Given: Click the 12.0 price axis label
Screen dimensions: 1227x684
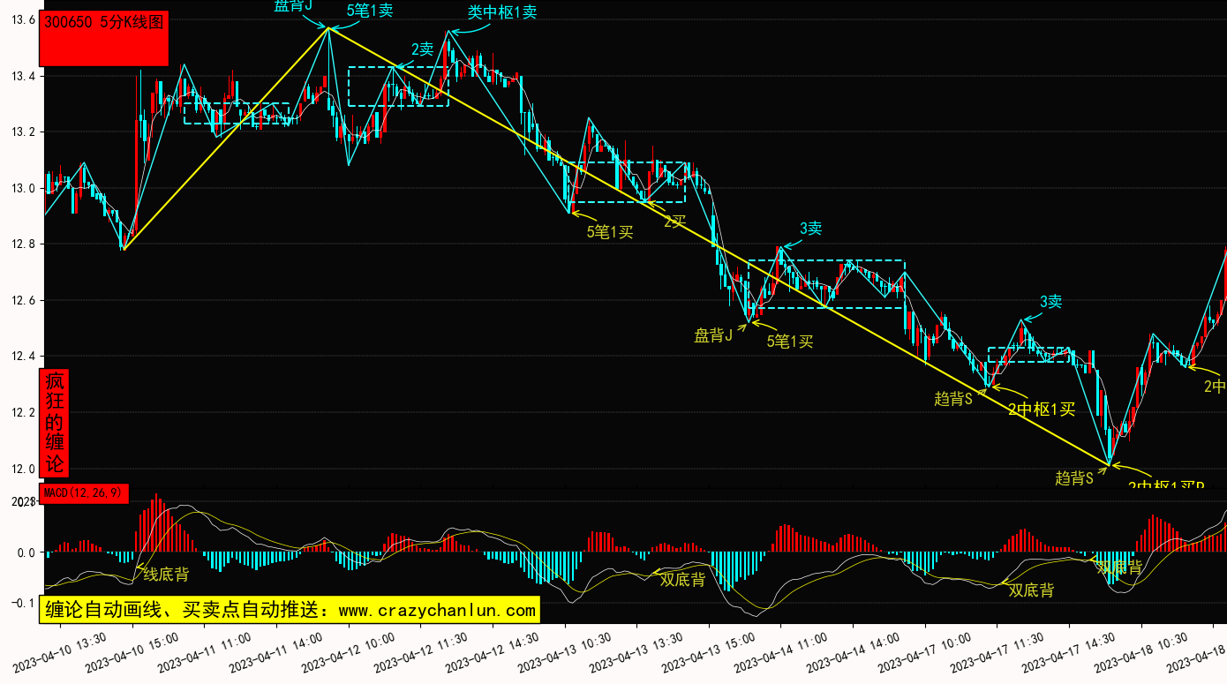Looking at the screenshot, I should [x=22, y=469].
